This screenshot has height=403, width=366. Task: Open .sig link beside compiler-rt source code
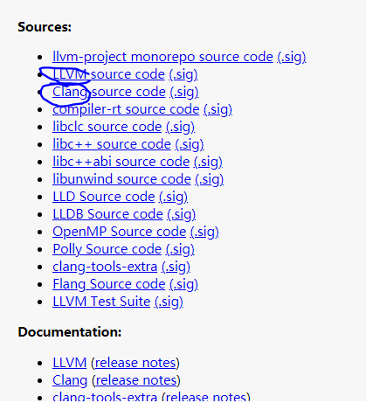[x=218, y=109]
